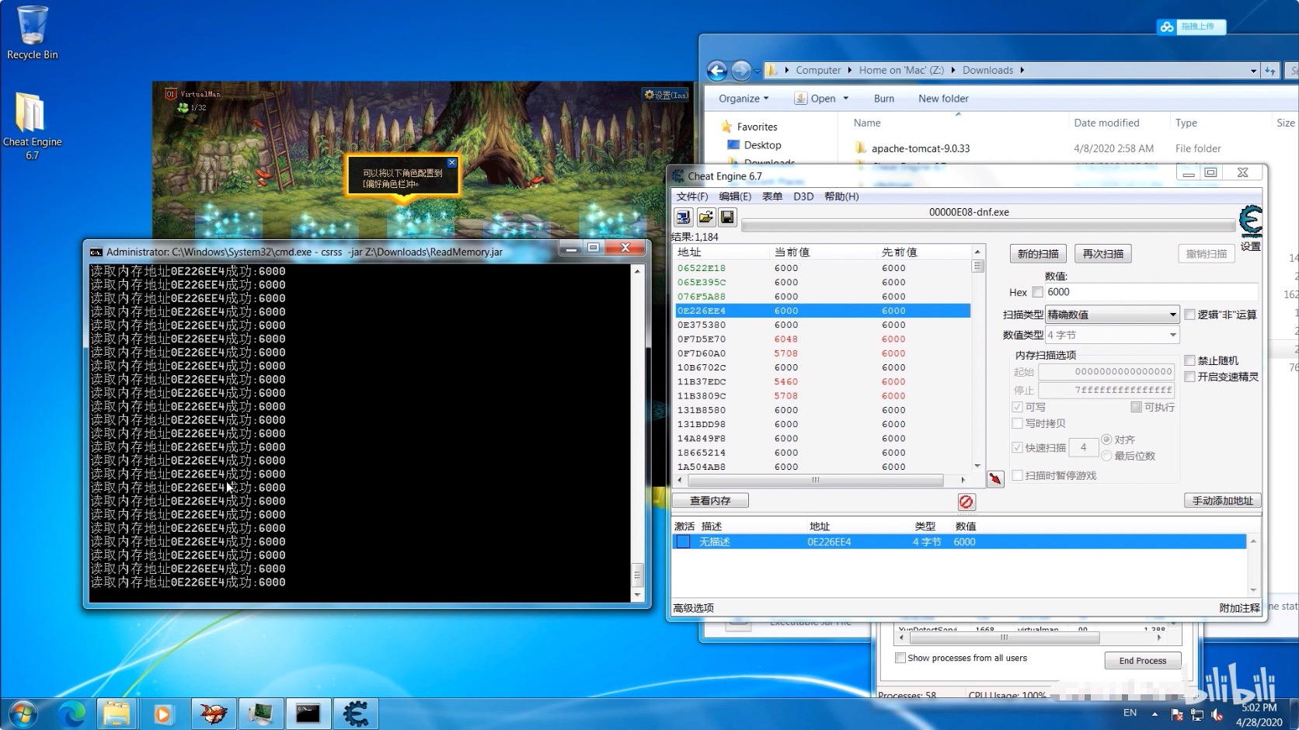Expand the Downloads breadcrumb arrow
The height and width of the screenshot is (730, 1299).
(1022, 71)
